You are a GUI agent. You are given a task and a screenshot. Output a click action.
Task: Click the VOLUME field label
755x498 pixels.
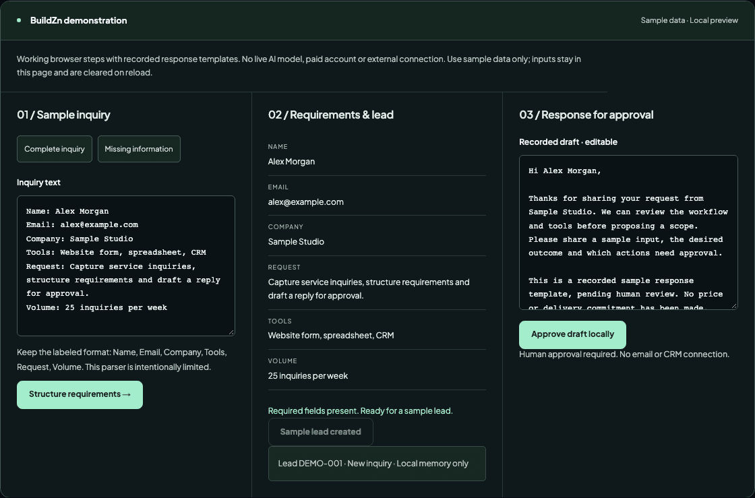coord(282,361)
